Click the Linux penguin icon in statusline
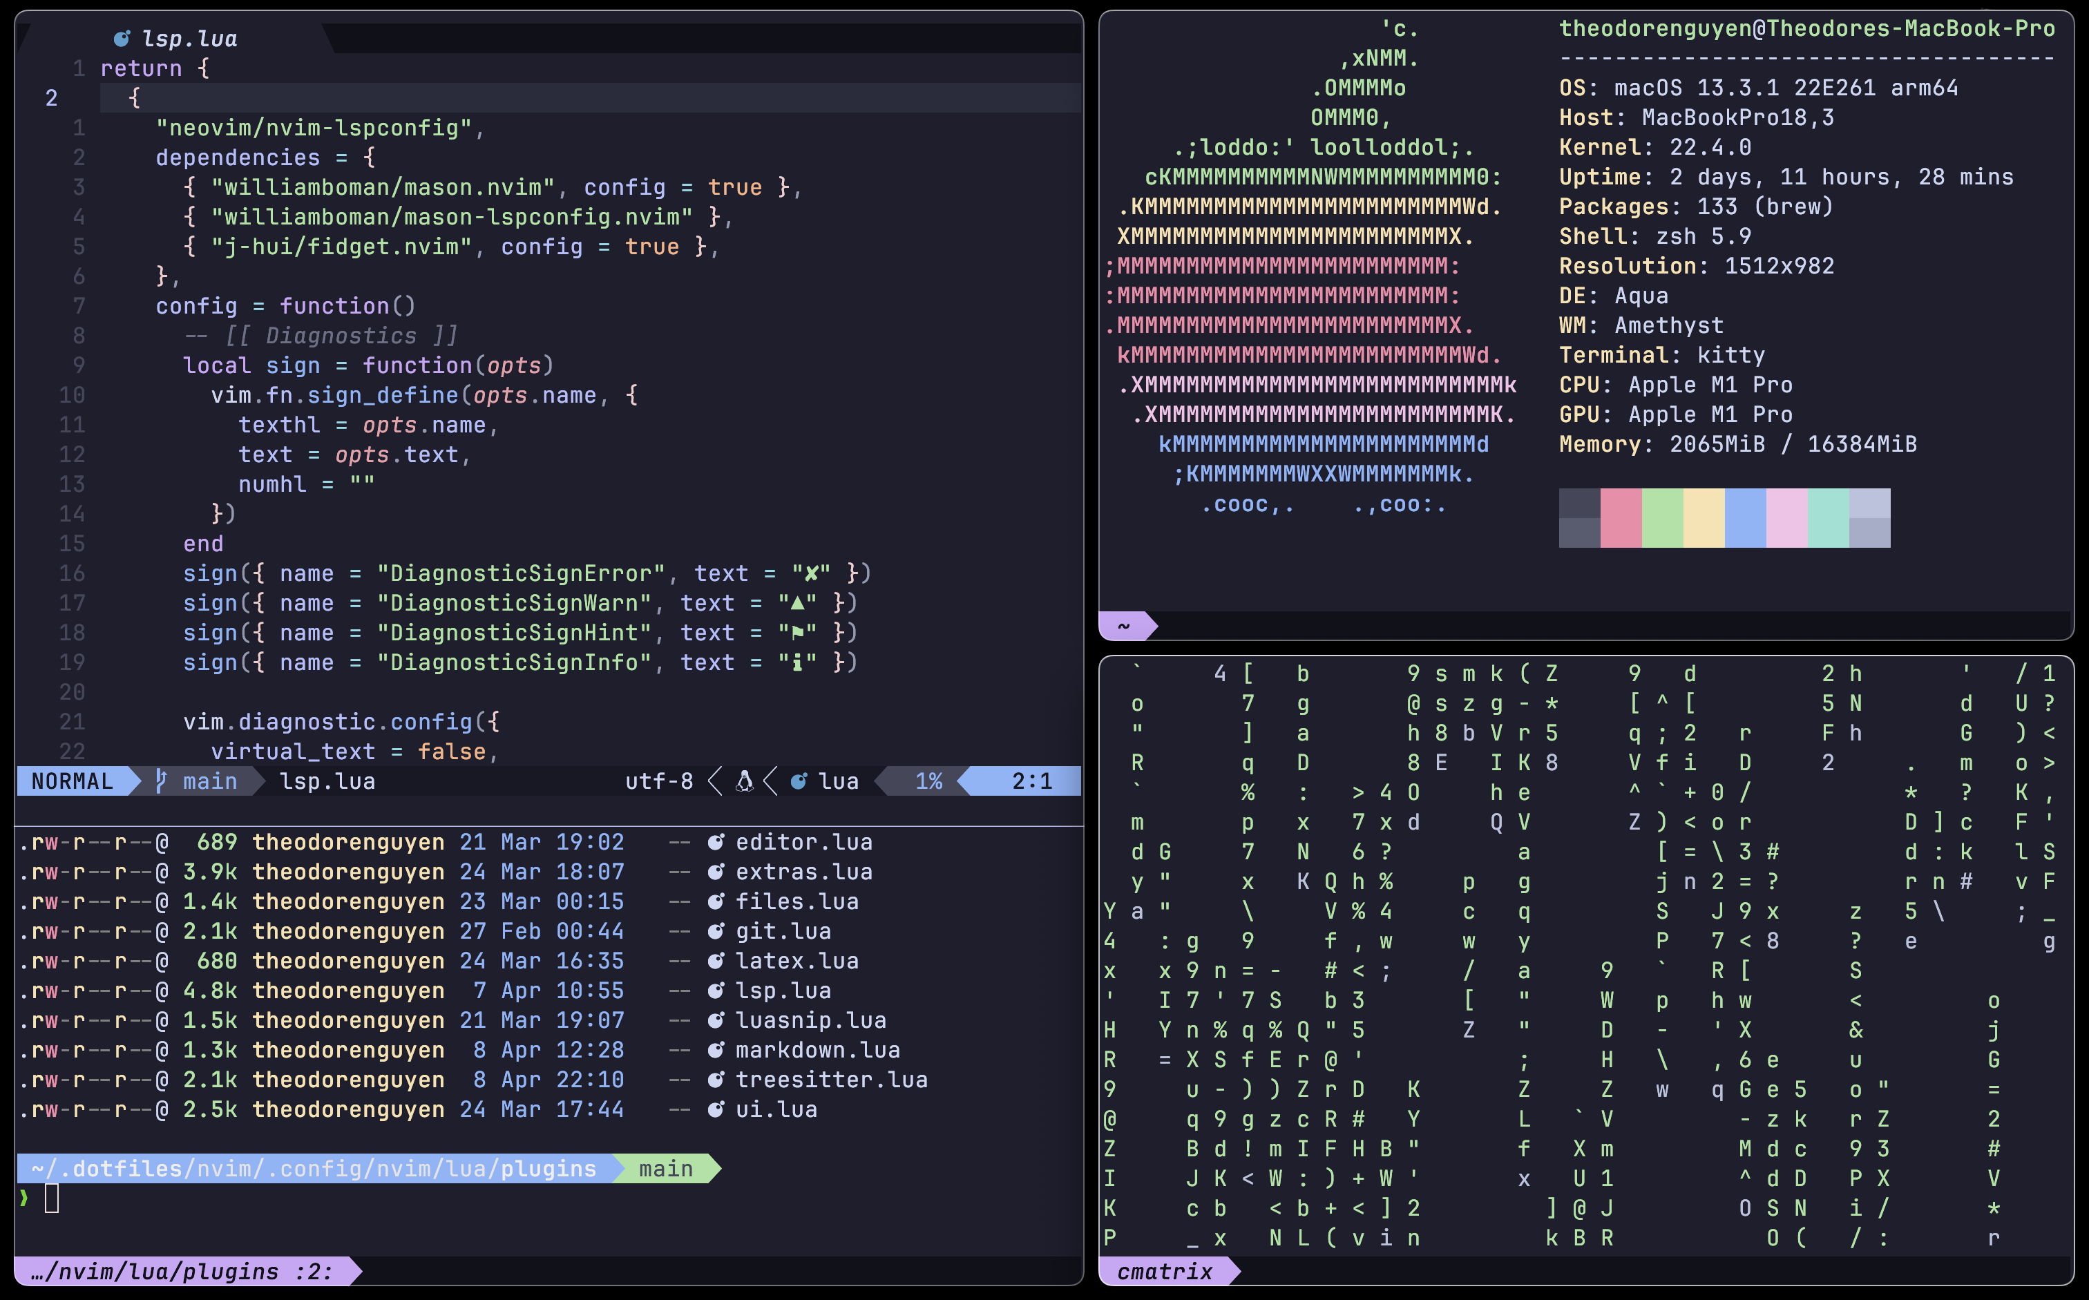Viewport: 2089px width, 1300px height. (745, 781)
